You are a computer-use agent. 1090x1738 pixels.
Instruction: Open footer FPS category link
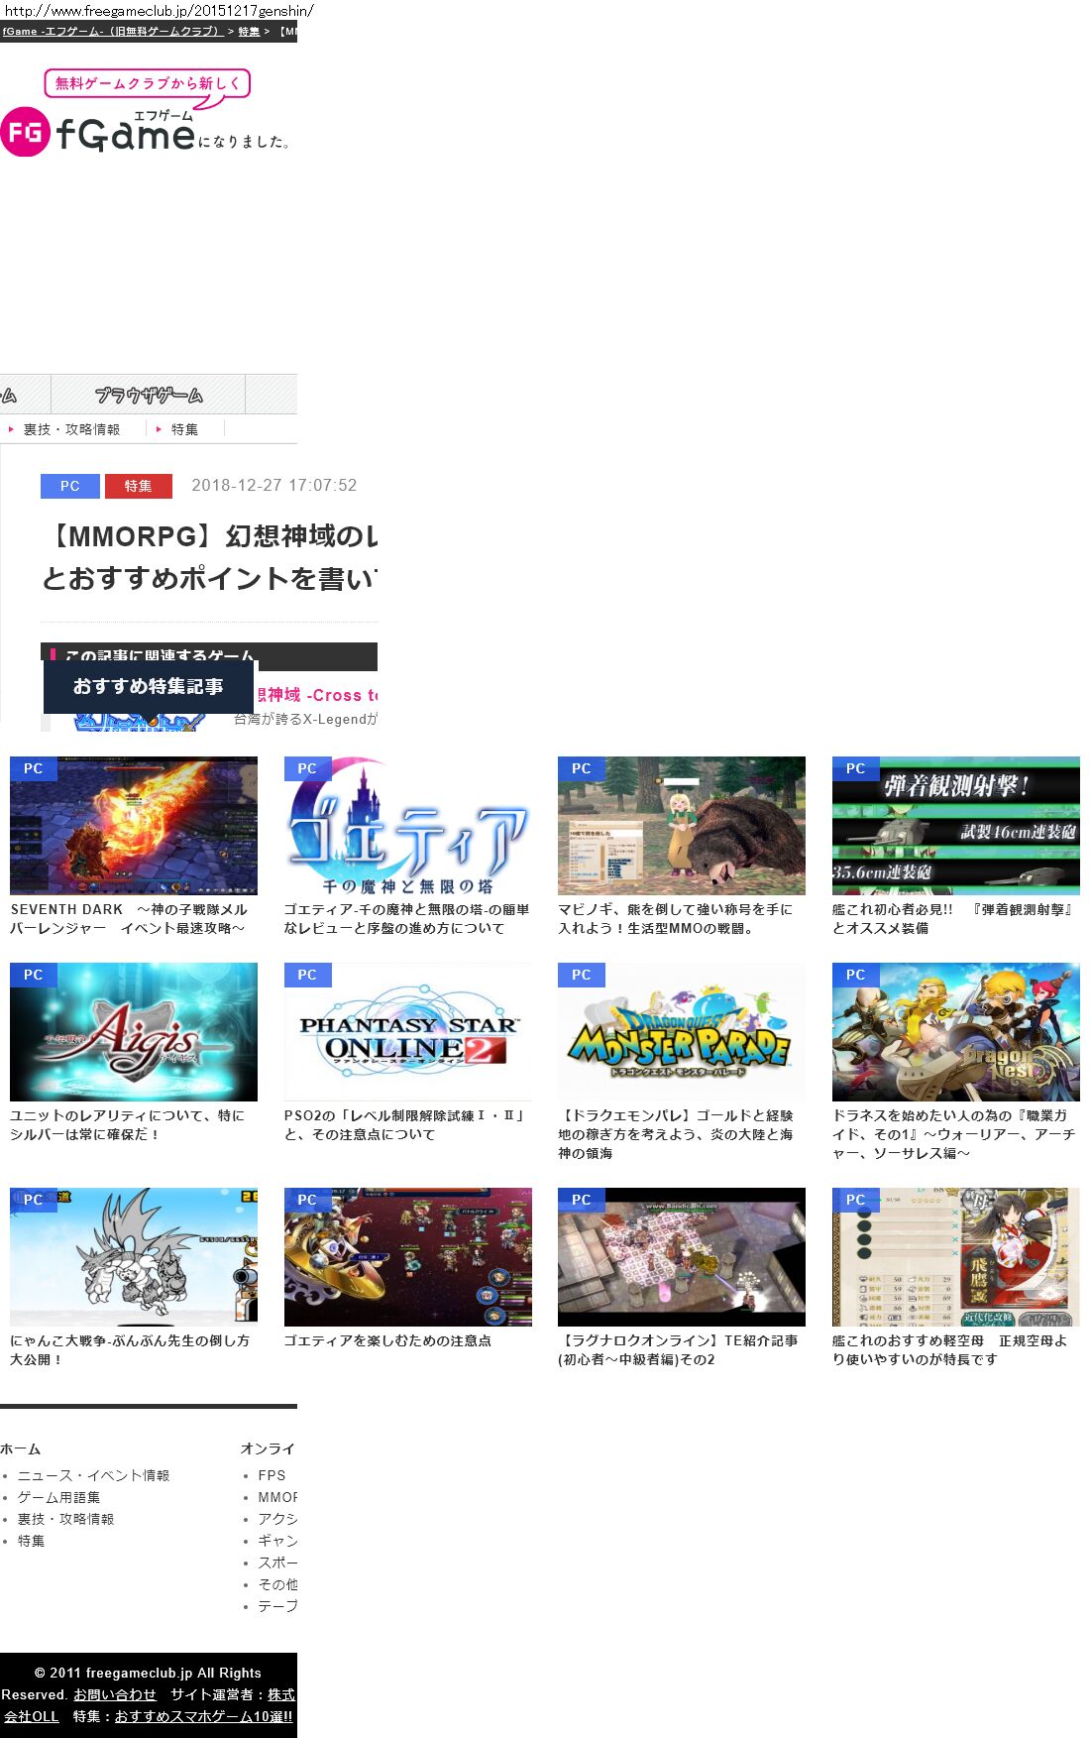tap(272, 1475)
